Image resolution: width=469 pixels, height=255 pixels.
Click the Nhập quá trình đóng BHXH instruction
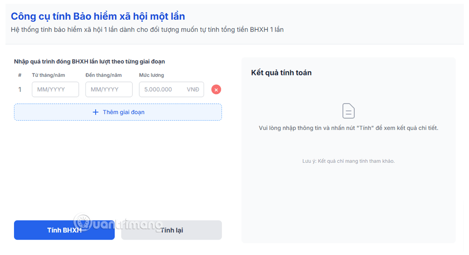click(90, 61)
